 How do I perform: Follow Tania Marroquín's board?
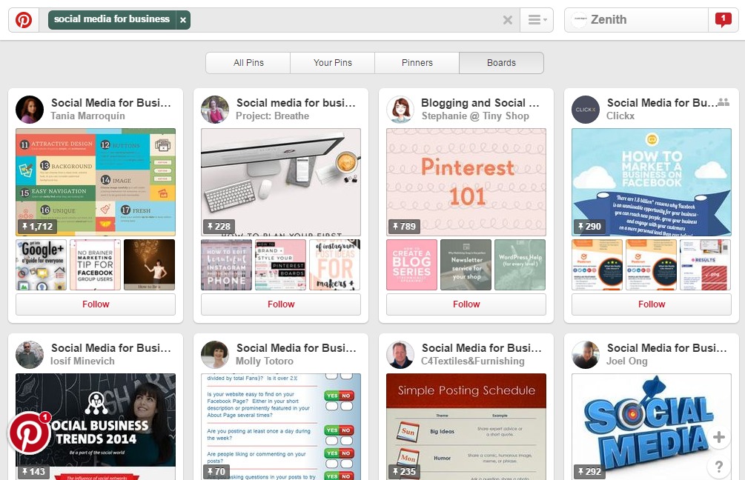coord(96,304)
